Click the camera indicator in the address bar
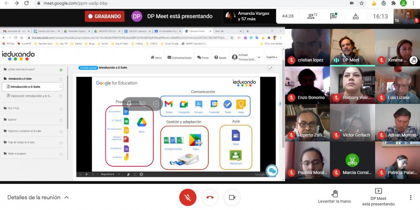 point(352,3)
